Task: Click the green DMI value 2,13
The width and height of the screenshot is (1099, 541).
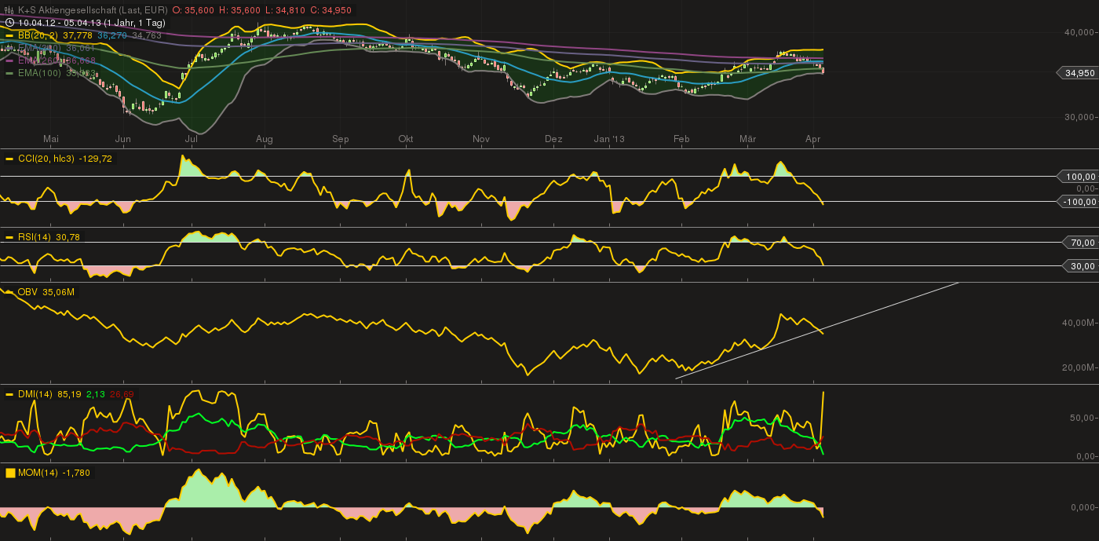Action: pyautogui.click(x=95, y=394)
